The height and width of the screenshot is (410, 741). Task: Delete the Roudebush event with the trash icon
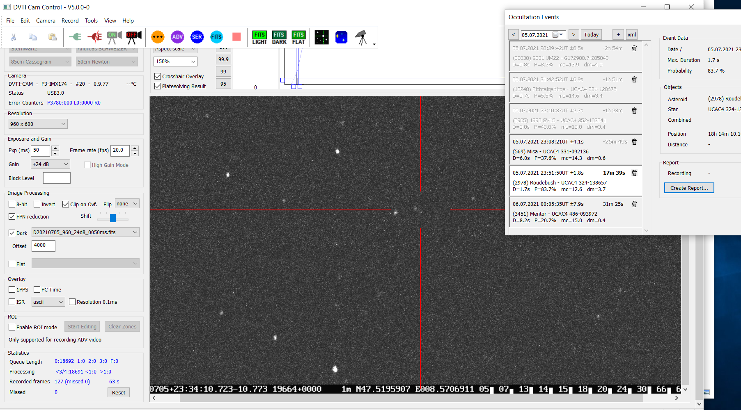(x=634, y=173)
